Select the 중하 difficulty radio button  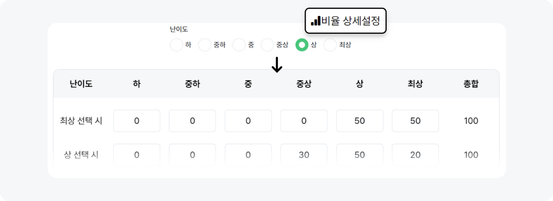[x=204, y=45]
